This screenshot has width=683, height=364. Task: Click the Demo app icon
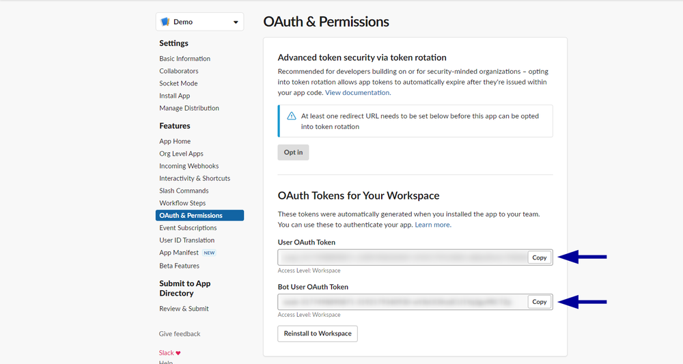coord(165,22)
